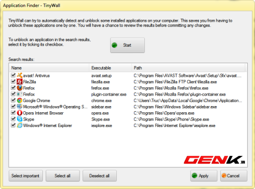Click the Skype icon in results
The width and height of the screenshot is (255, 189).
point(19,119)
